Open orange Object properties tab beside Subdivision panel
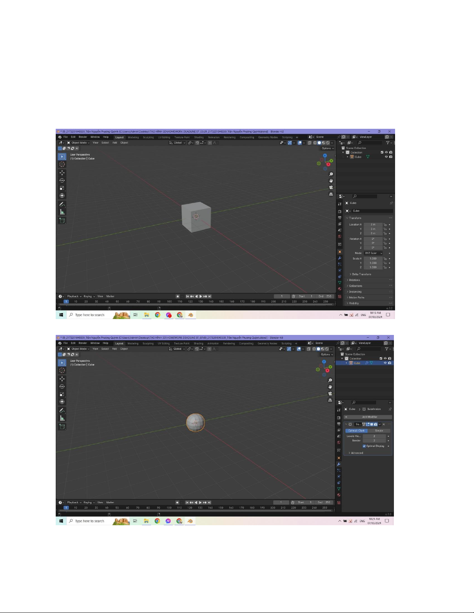 coord(339,458)
